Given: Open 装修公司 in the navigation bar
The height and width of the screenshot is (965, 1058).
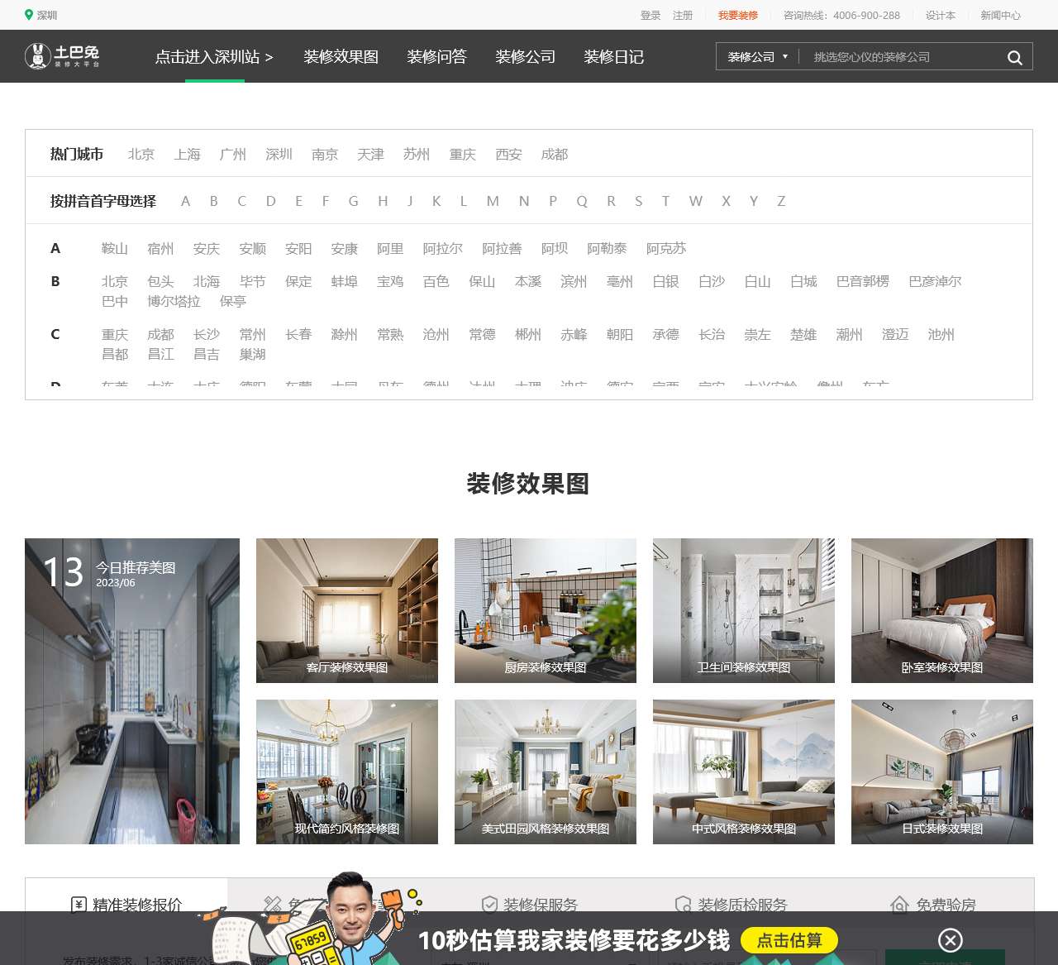Looking at the screenshot, I should [x=525, y=57].
